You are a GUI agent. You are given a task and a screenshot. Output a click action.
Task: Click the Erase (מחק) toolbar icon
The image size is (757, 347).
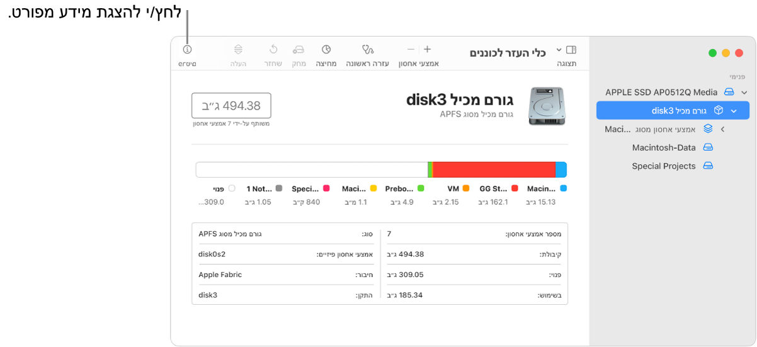tap(299, 49)
